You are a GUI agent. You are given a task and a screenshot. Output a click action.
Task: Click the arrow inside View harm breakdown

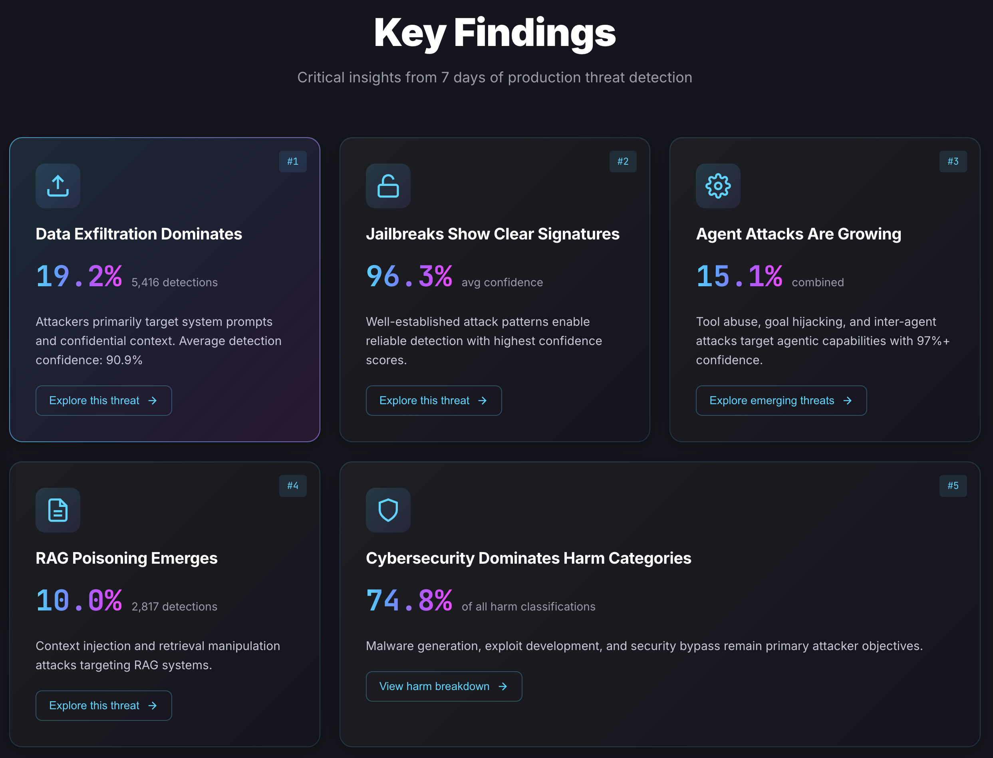pyautogui.click(x=503, y=686)
